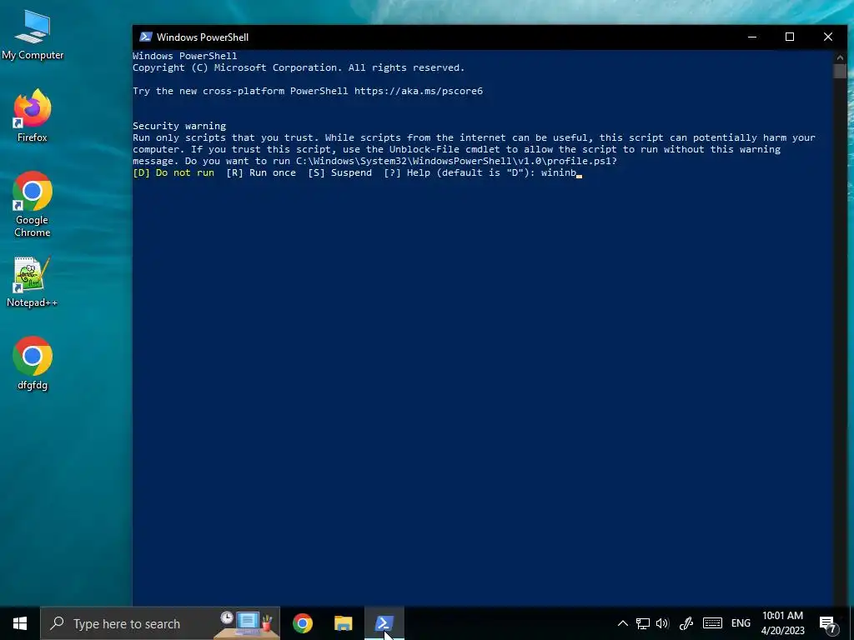854x640 pixels.
Task: Close the Windows PowerShell window
Action: pyautogui.click(x=828, y=37)
